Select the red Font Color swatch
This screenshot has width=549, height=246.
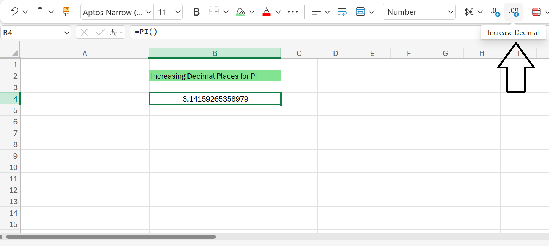[x=266, y=12]
